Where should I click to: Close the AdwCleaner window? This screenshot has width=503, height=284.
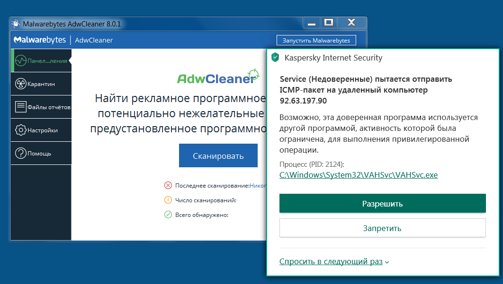(351, 22)
